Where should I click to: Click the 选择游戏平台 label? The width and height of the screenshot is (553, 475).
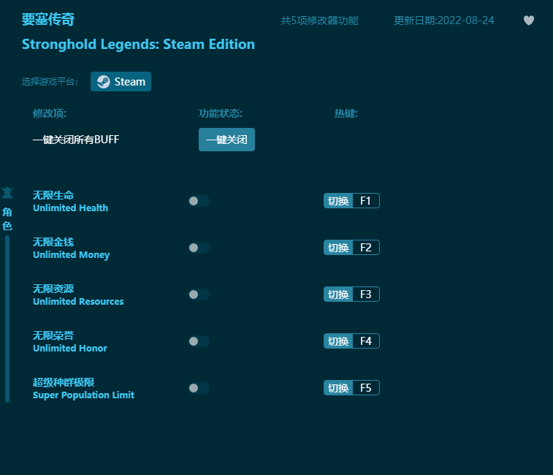point(50,82)
